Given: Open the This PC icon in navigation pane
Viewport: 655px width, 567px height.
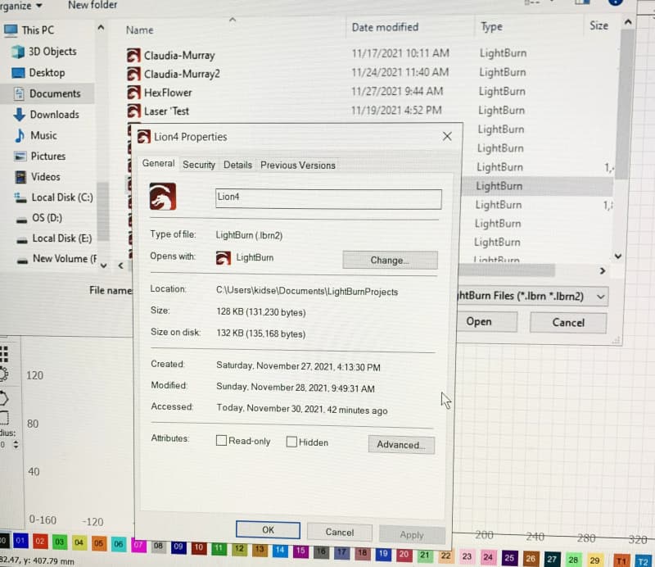Looking at the screenshot, I should click(11, 30).
